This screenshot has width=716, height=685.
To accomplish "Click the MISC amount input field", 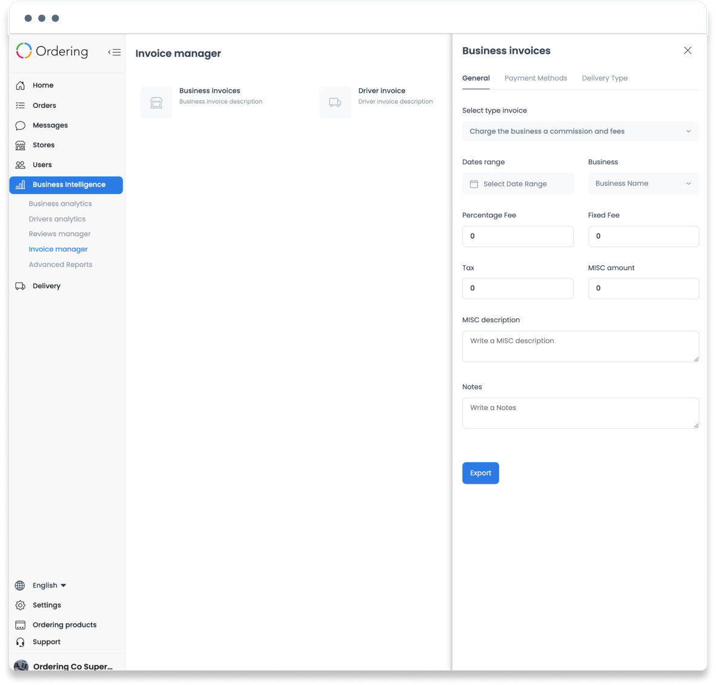I will coord(643,289).
